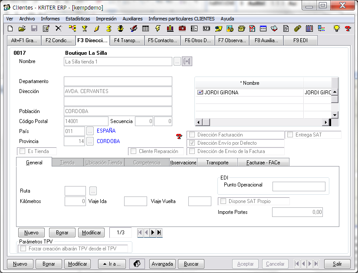Open the yellow hierarchy tree diagram icon
The width and height of the screenshot is (358, 273).
(x=72, y=29)
